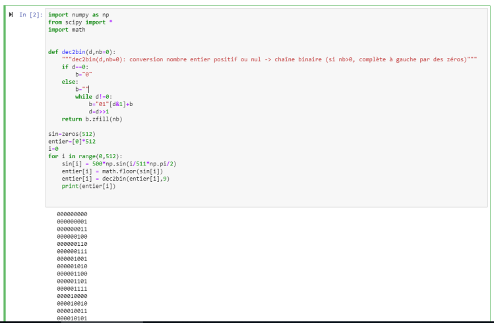Viewport: 494px width, 323px height.
Task: Click output line 000001111
Action: tap(72, 289)
